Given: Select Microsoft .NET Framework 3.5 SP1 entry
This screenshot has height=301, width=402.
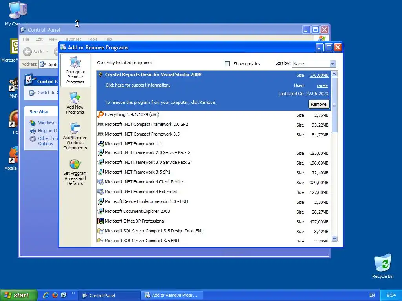Looking at the screenshot, I should (214, 172).
